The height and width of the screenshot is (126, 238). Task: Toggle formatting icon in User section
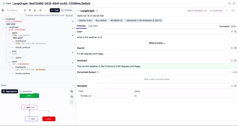pyautogui.click(x=232, y=31)
